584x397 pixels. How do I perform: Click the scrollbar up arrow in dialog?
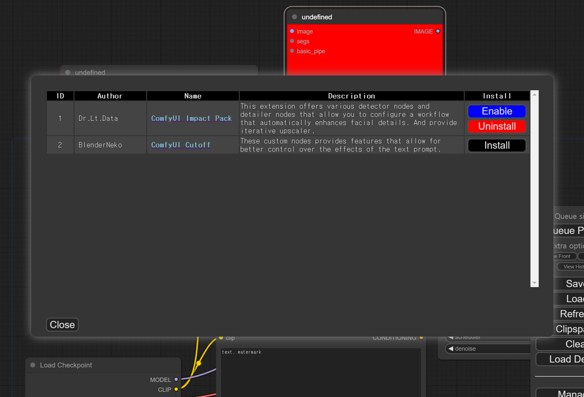[534, 95]
